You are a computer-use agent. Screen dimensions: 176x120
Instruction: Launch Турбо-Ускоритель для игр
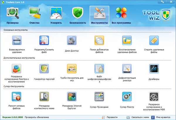pos(72,69)
